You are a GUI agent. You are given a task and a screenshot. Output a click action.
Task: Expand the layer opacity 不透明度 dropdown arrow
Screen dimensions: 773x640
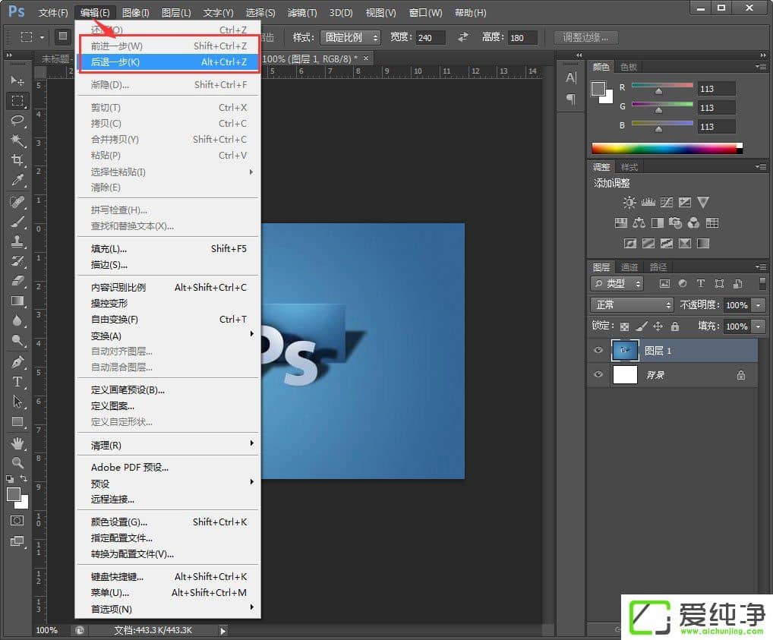[759, 305]
